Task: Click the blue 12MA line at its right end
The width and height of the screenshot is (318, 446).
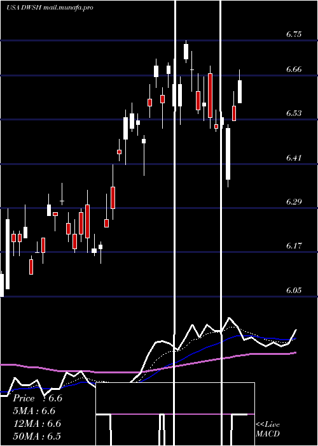Action: (x=294, y=339)
